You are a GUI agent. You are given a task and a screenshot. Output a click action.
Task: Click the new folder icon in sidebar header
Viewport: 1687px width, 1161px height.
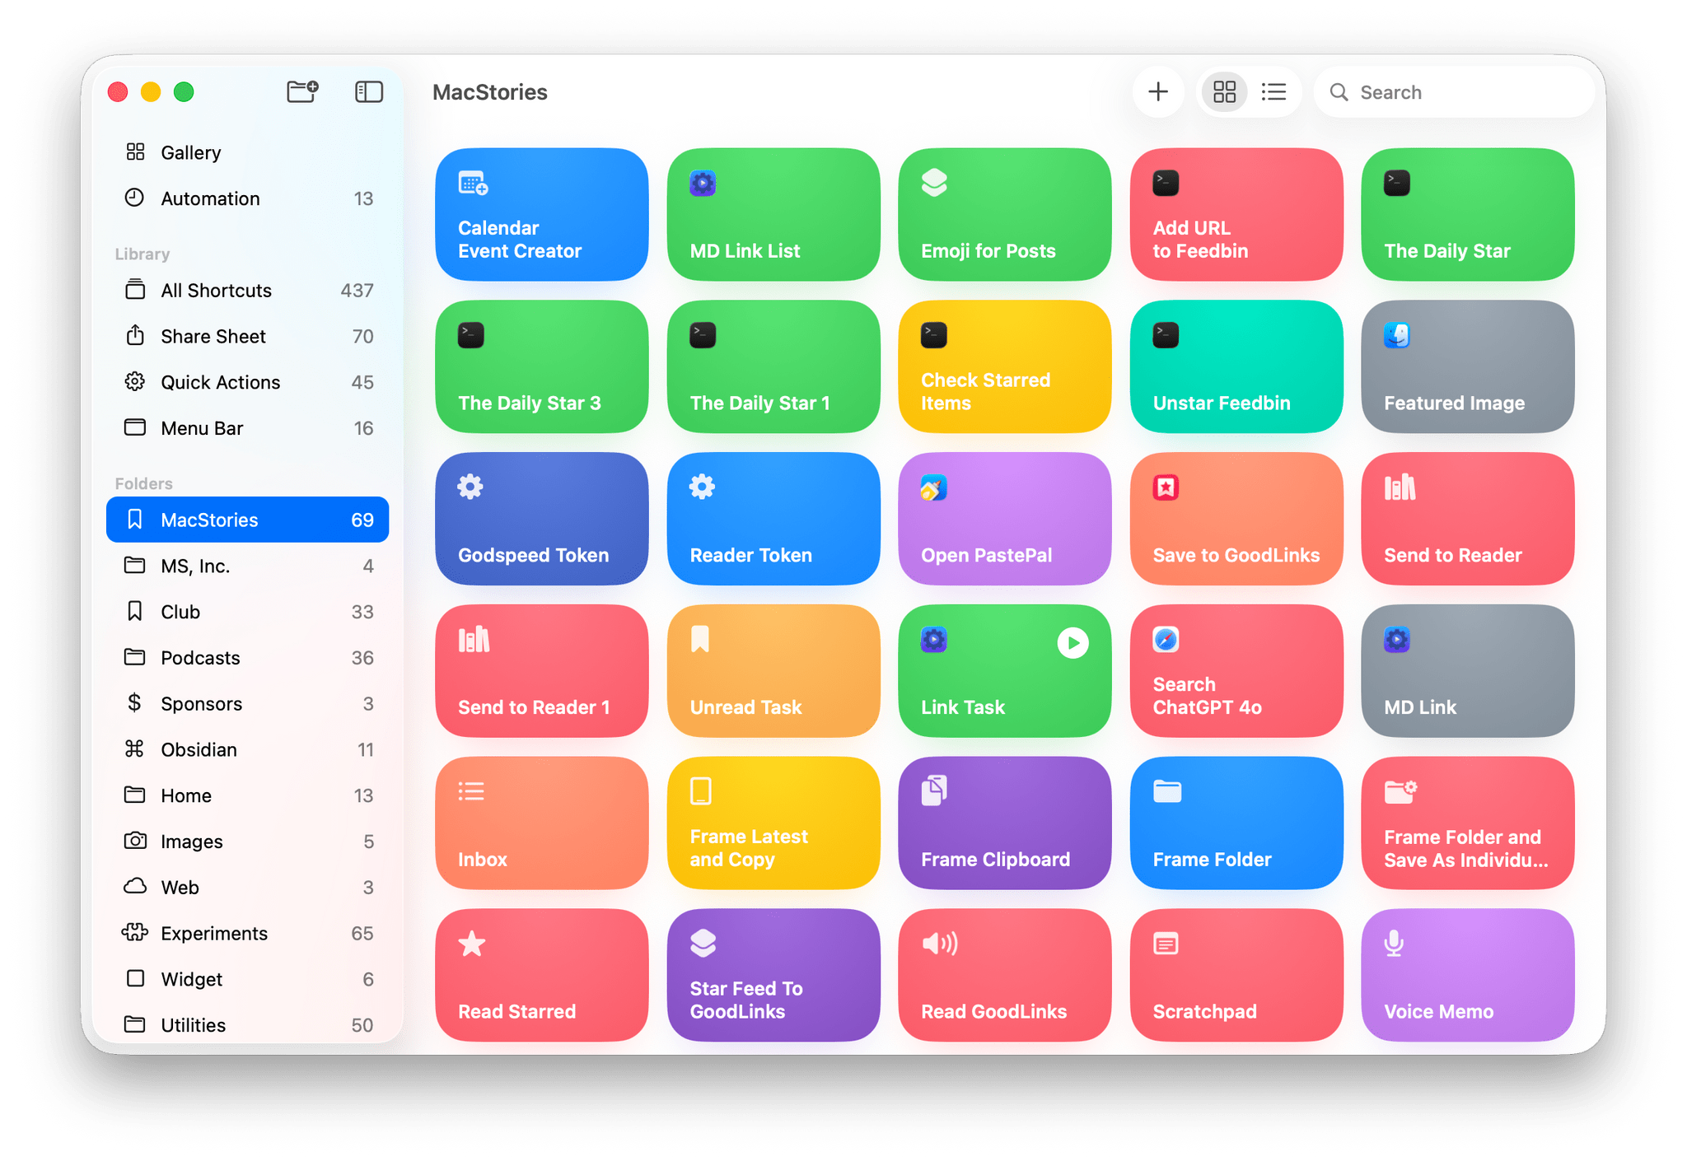[302, 91]
